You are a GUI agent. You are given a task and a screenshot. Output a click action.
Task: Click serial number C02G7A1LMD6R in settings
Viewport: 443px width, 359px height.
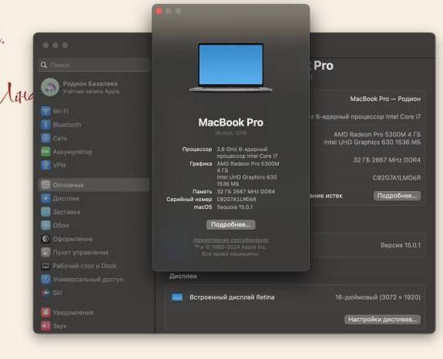pyautogui.click(x=397, y=178)
